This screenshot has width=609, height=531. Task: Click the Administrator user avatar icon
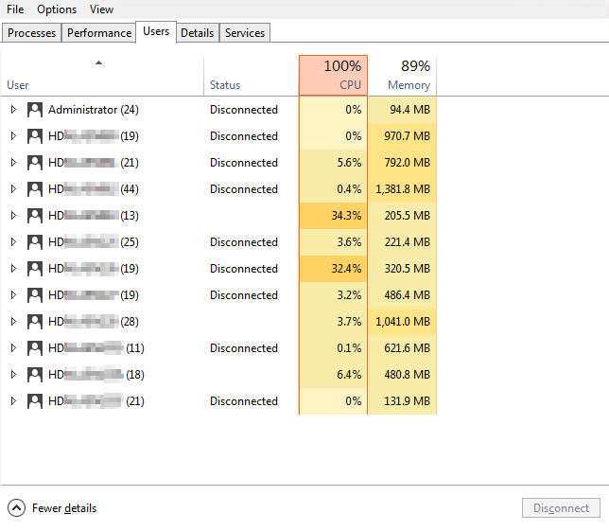(x=35, y=110)
